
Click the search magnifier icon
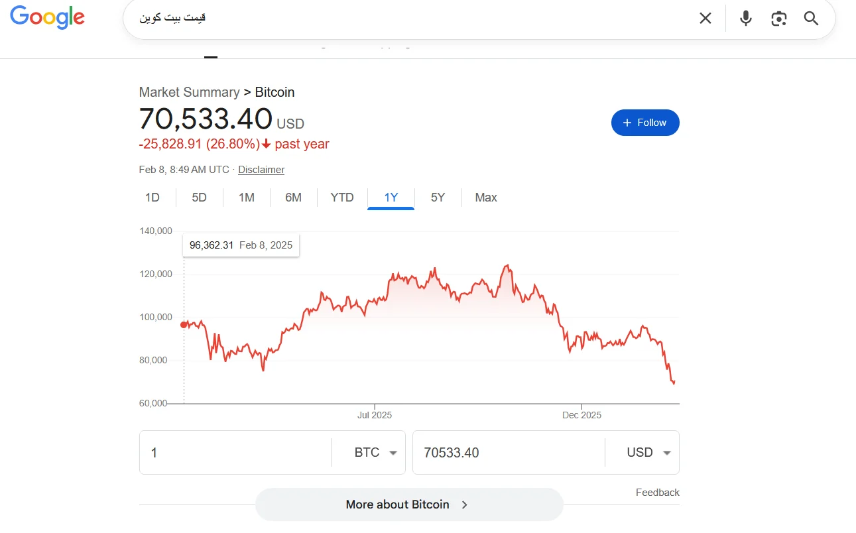tap(811, 18)
